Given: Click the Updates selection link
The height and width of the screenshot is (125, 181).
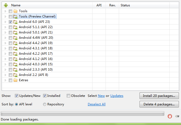Looking at the screenshot, I should pyautogui.click(x=117, y=96).
